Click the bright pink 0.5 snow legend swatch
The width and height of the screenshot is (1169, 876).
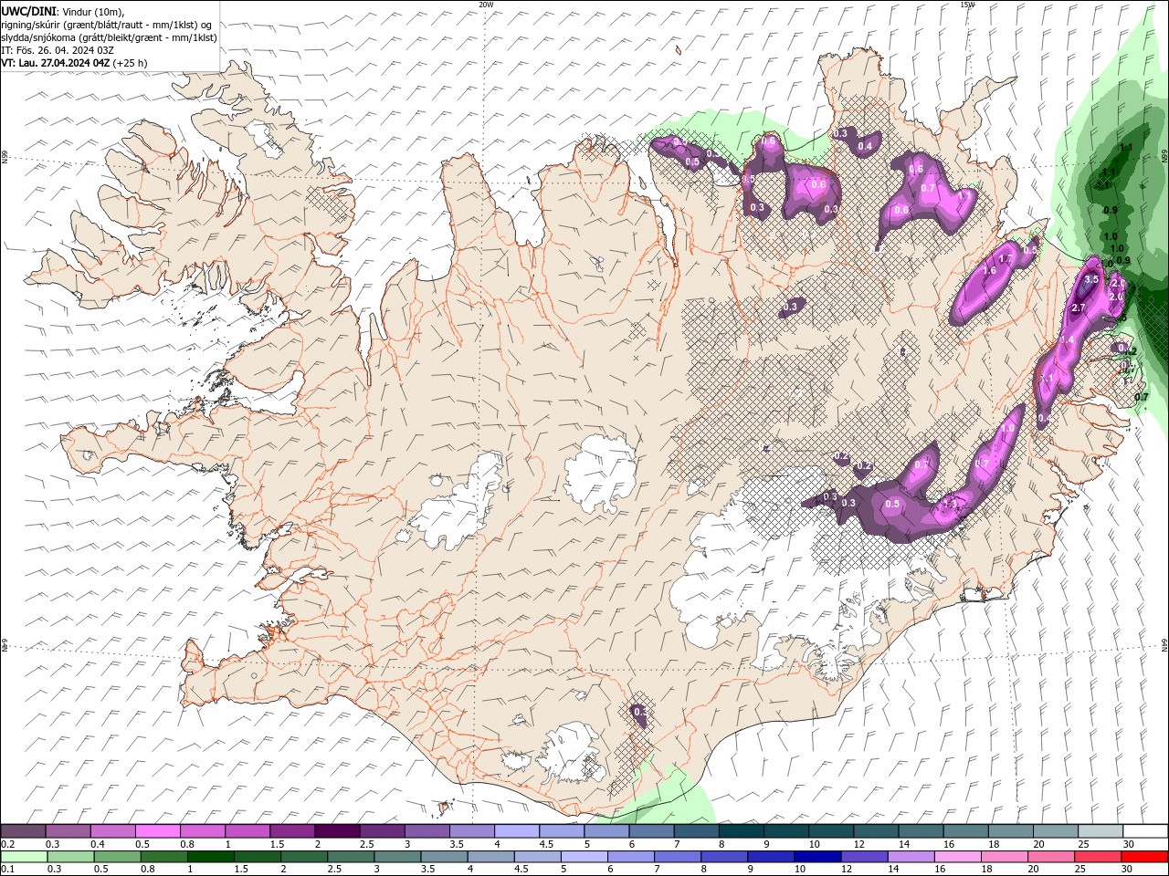point(158,831)
